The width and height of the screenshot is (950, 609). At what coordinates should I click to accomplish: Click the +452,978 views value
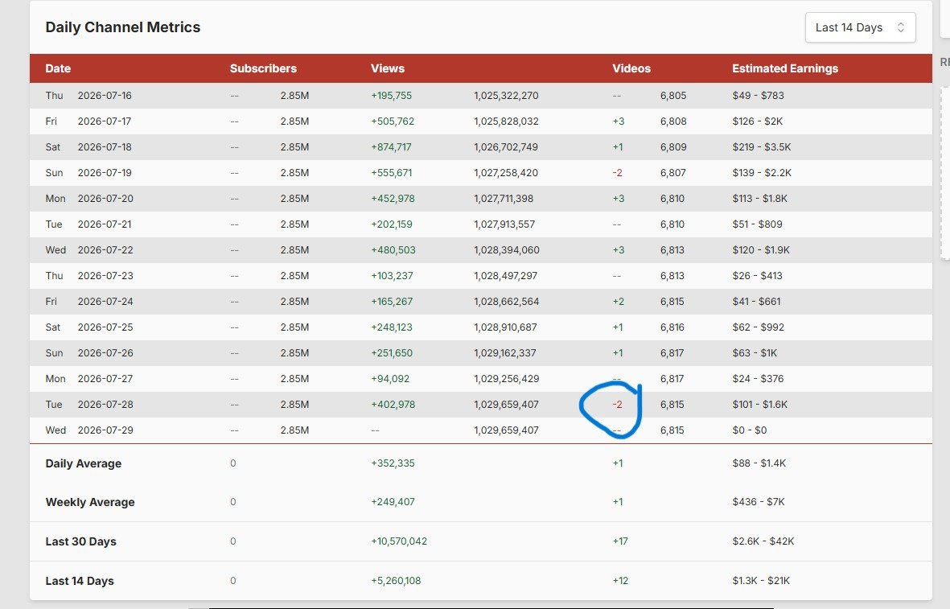pos(393,198)
